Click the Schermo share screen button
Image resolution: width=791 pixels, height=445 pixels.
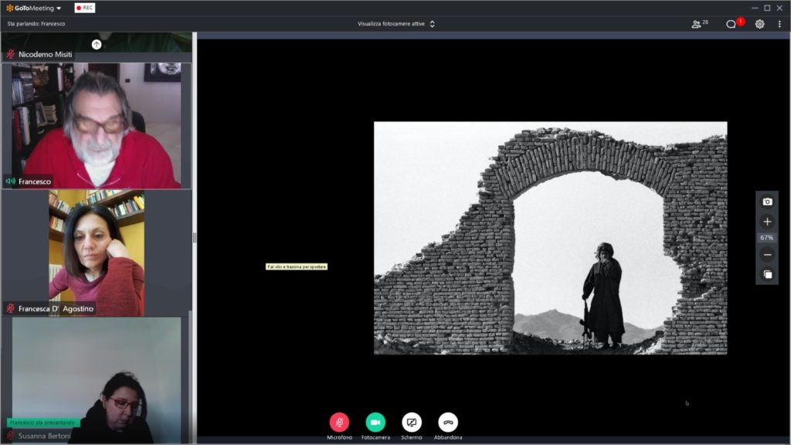[412, 423]
